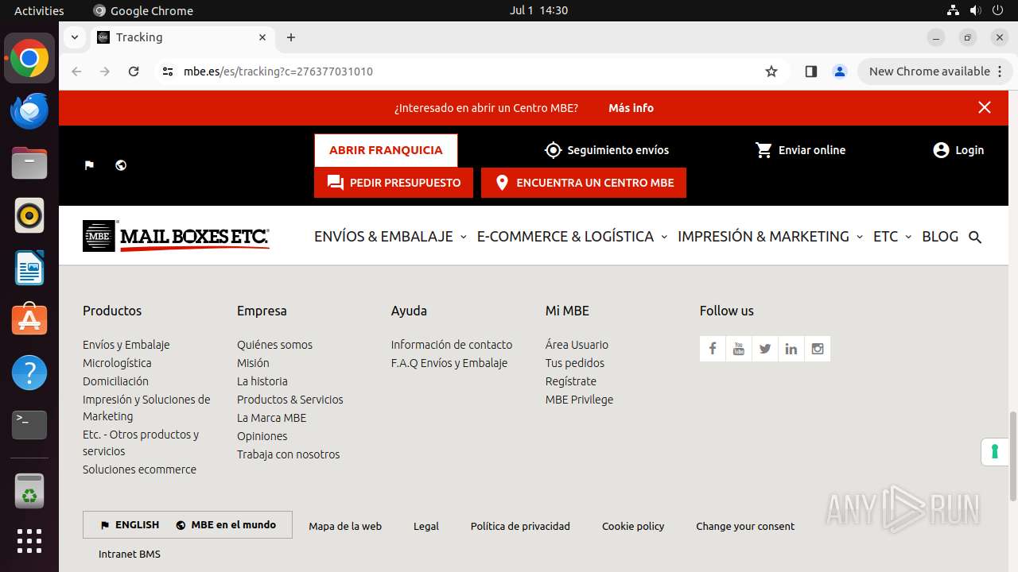Switch language to ENGLISH
Screen dimensions: 1018x572
[x=130, y=525]
